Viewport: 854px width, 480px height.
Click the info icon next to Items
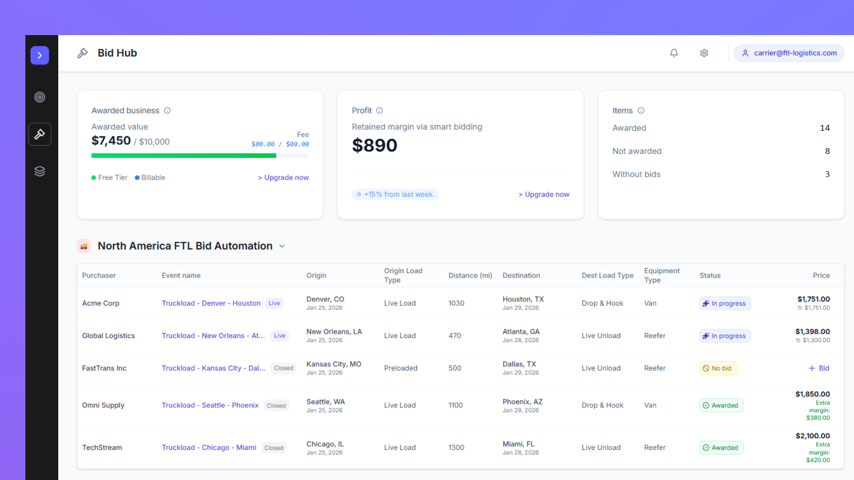coord(641,111)
